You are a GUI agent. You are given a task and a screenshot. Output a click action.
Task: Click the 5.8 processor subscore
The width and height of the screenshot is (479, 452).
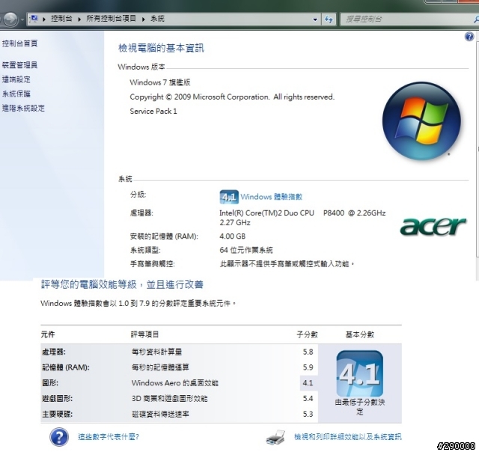coord(308,352)
